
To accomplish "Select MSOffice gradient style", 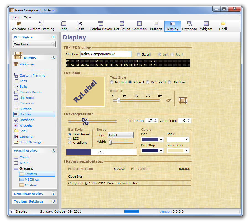I will (x=32, y=180).
